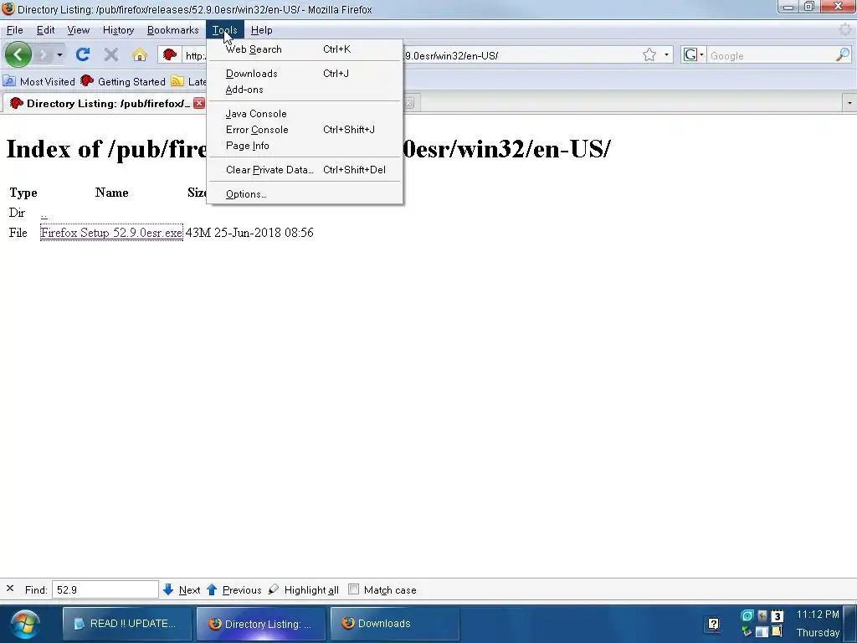Select the Directory Listing browser tab
This screenshot has height=643, width=857.
104,103
